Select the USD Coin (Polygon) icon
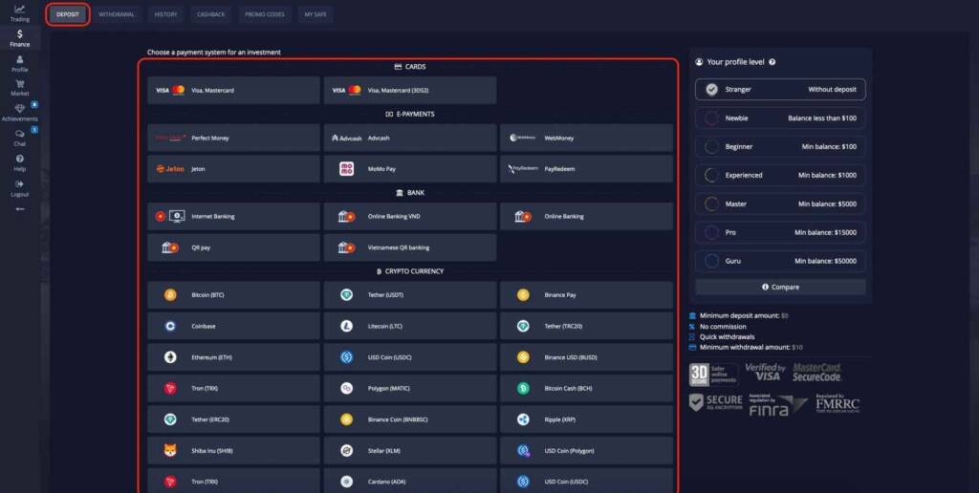The image size is (979, 493). click(523, 451)
